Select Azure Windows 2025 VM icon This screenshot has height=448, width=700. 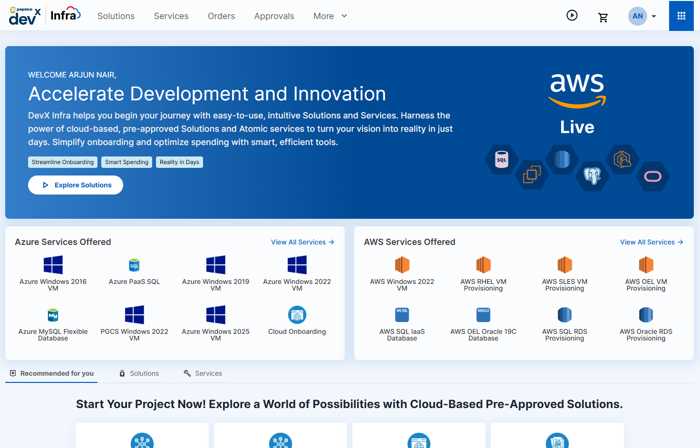tap(216, 315)
